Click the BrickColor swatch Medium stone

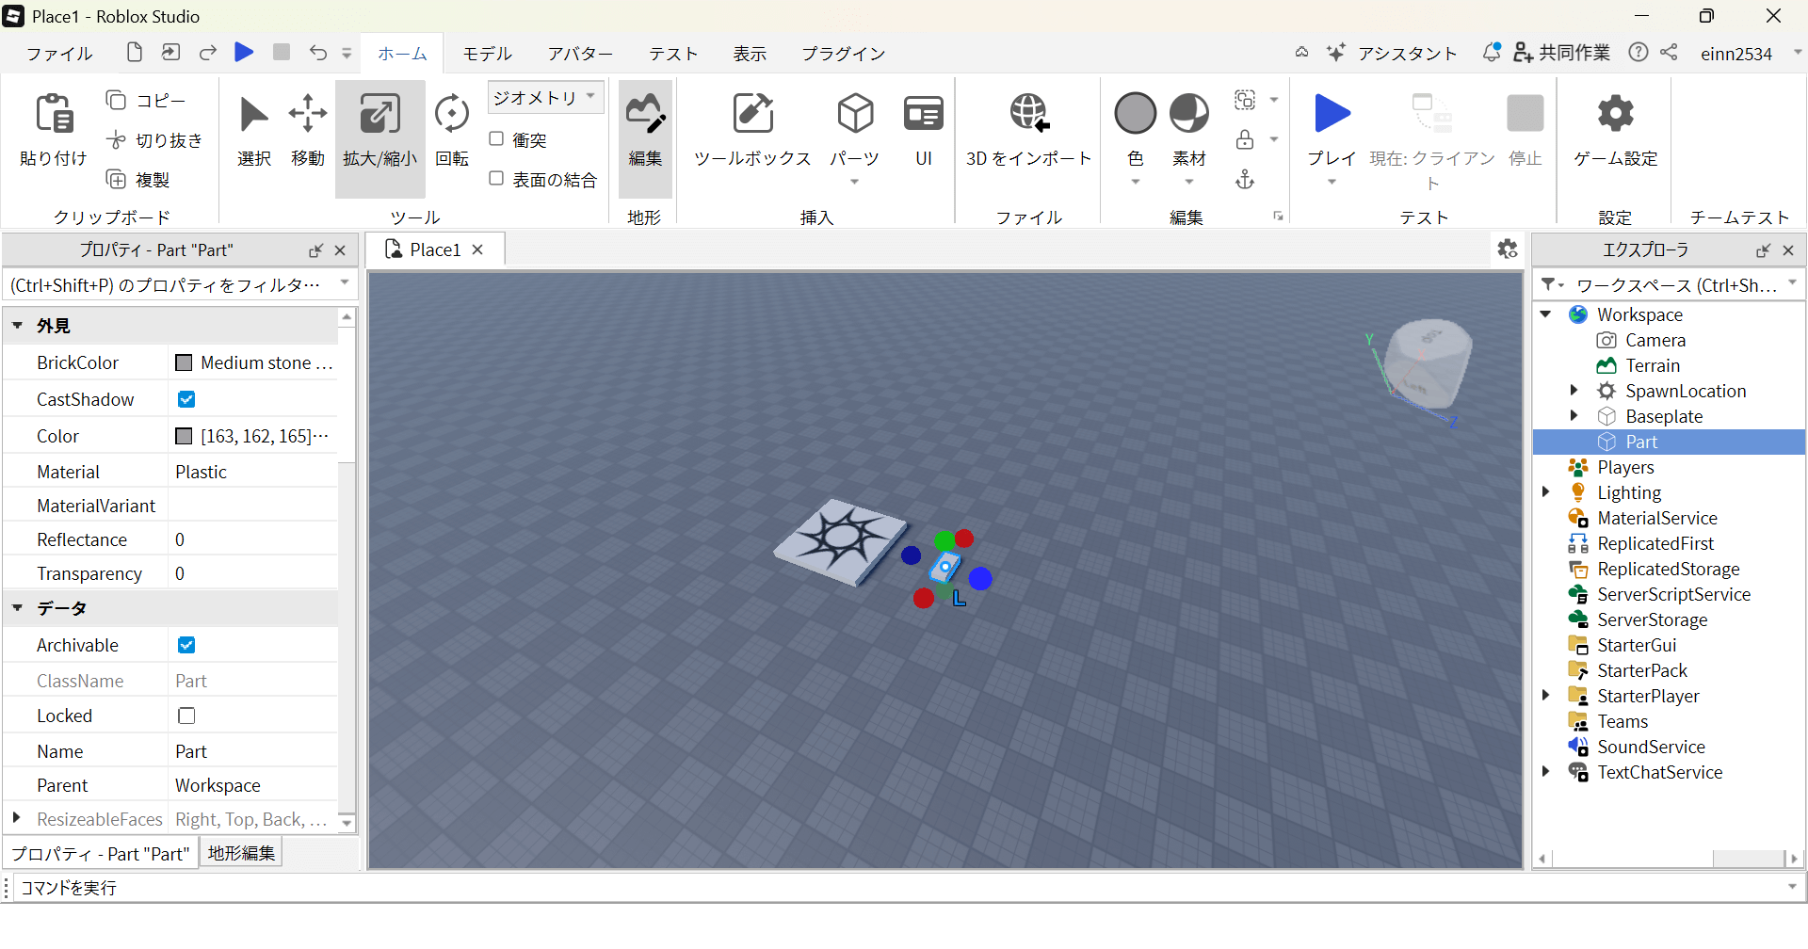click(184, 362)
